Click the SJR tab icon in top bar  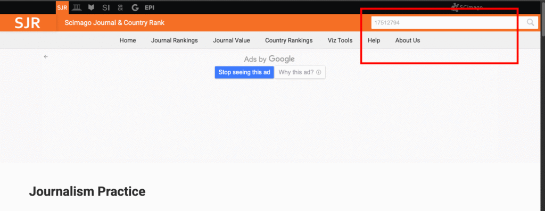pyautogui.click(x=62, y=7)
